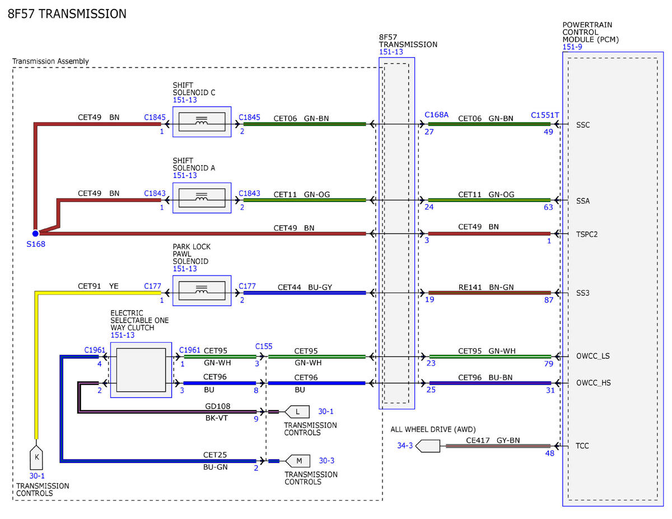Click the C155 connector label
This screenshot has width=672, height=519.
point(264,346)
